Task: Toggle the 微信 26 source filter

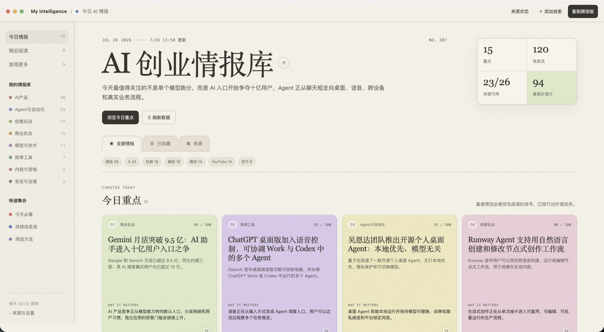Action: 112,162
